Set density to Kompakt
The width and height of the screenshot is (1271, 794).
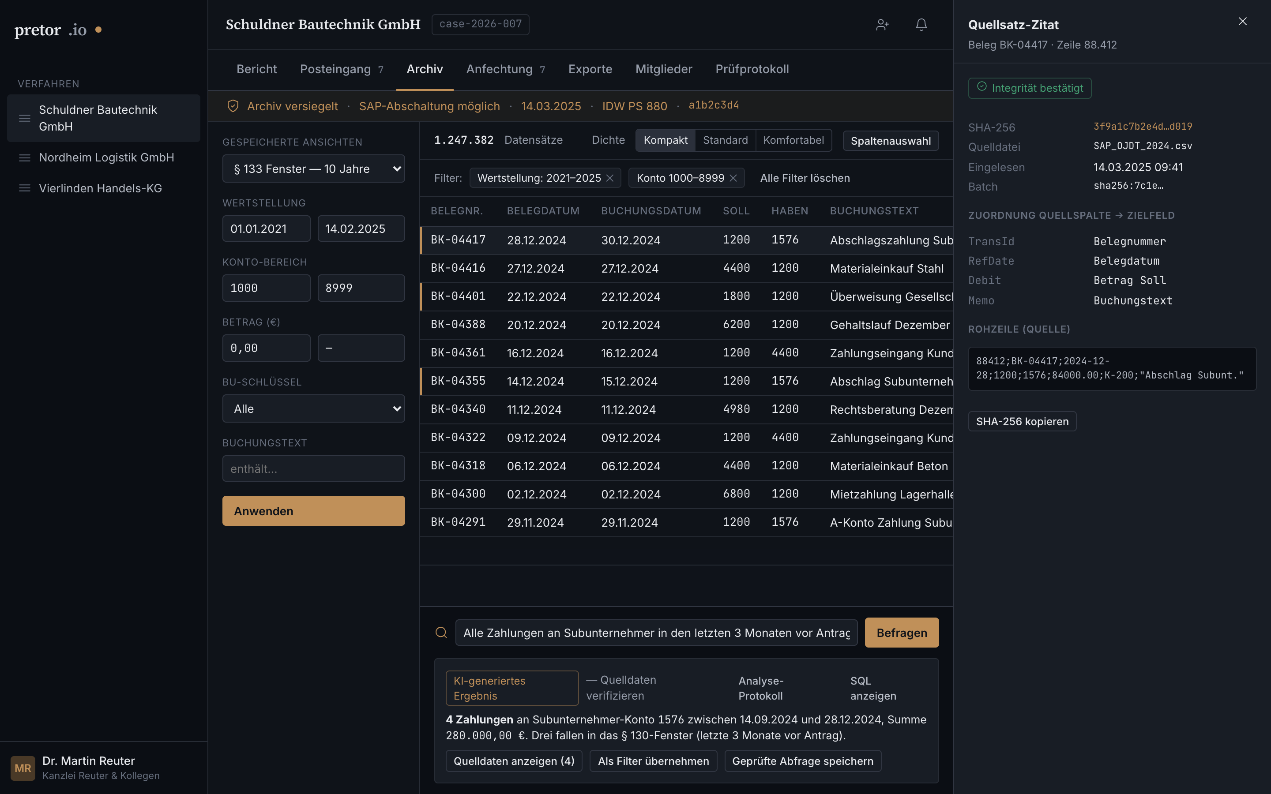(666, 140)
